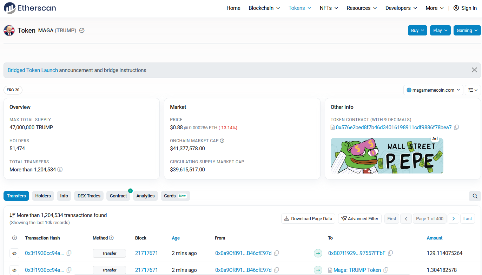482x275 pixels.
Task: Click the Etherscan logo
Action: click(30, 8)
